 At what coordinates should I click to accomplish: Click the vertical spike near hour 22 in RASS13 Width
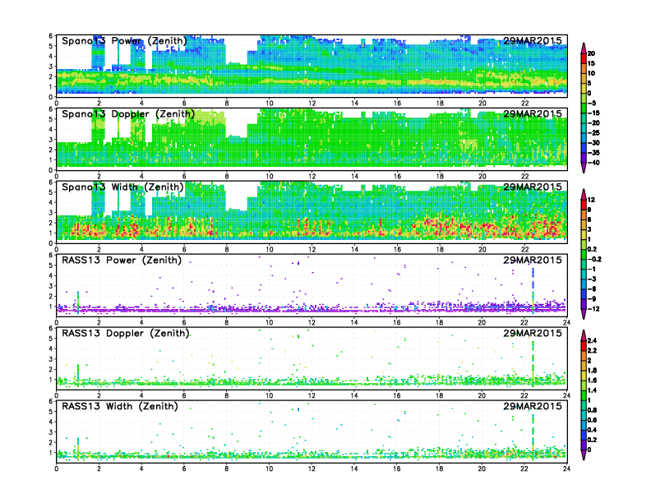click(533, 436)
